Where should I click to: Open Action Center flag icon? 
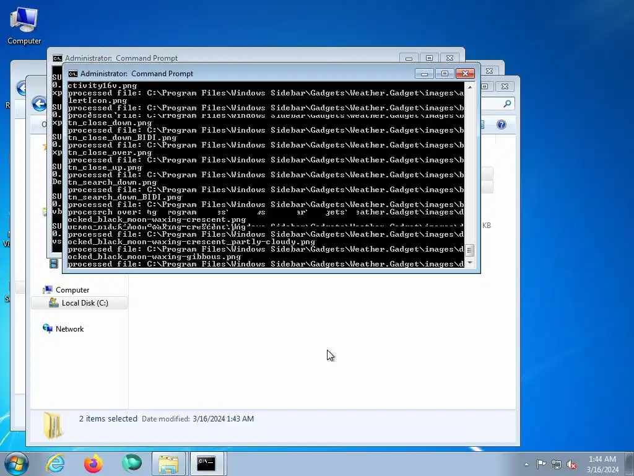click(541, 464)
